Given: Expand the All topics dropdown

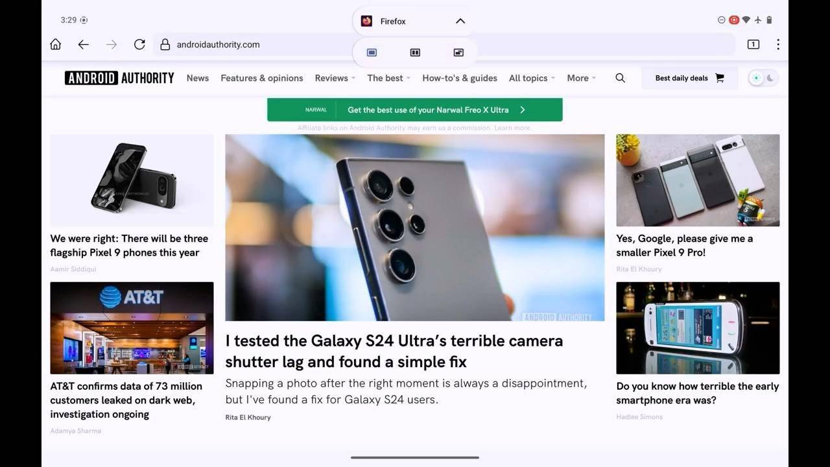Looking at the screenshot, I should [532, 78].
